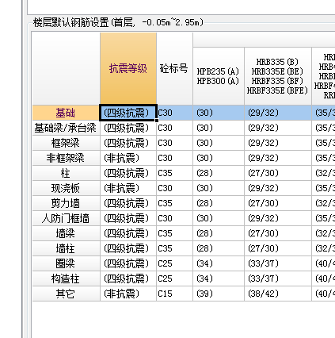The width and height of the screenshot is (335, 338).
Task: Select the 柱 row header
Action: click(x=66, y=173)
